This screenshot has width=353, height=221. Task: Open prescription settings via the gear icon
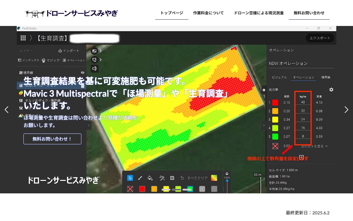[331, 90]
